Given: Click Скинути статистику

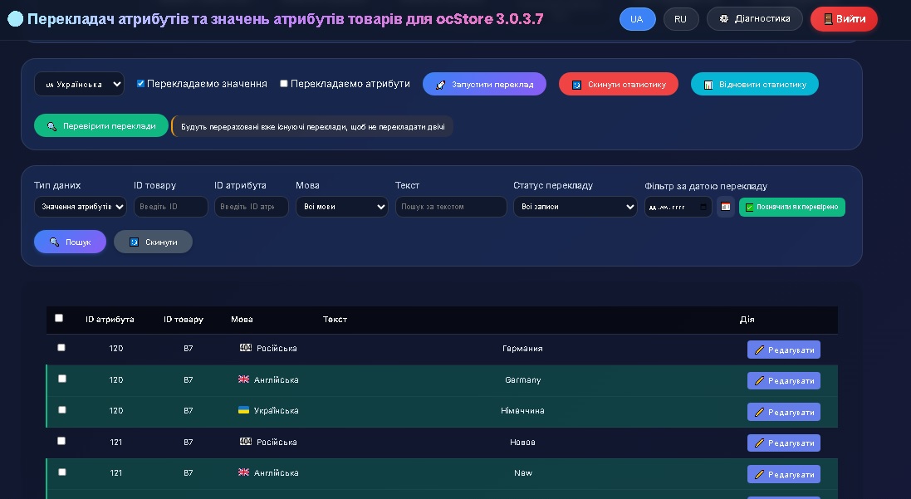Looking at the screenshot, I should tap(619, 84).
